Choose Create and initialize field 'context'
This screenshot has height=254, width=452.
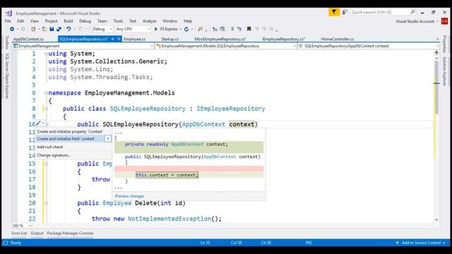point(66,139)
